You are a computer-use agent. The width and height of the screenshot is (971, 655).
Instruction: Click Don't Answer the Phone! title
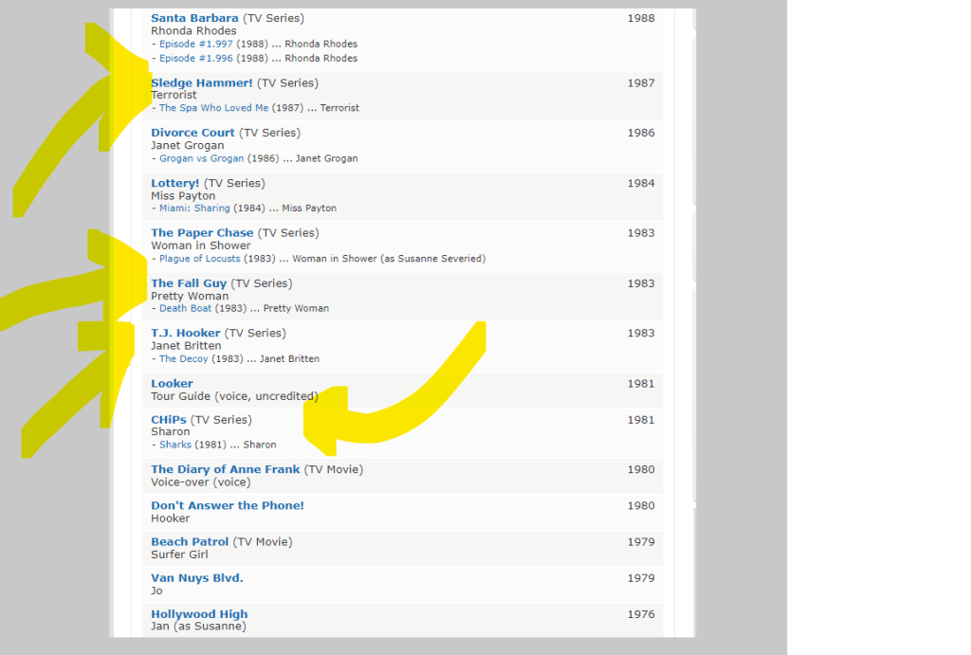point(228,506)
